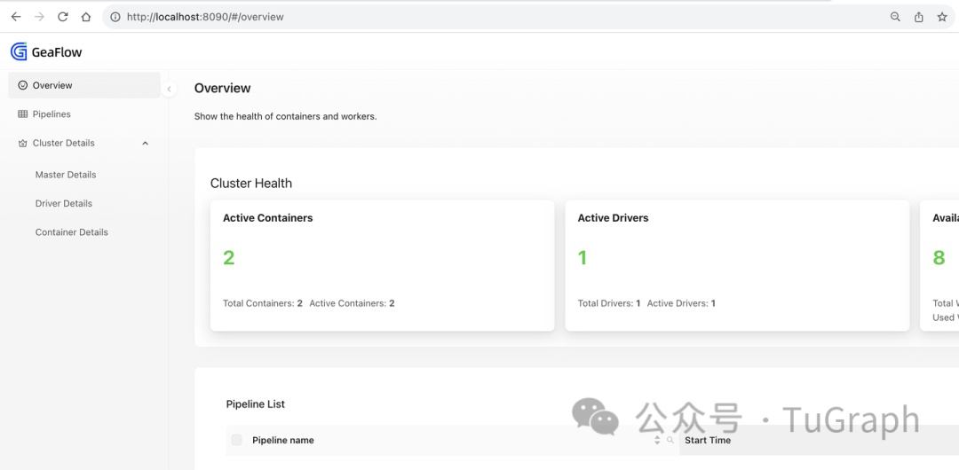Collapse the Cluster Details submenu chevron

146,143
